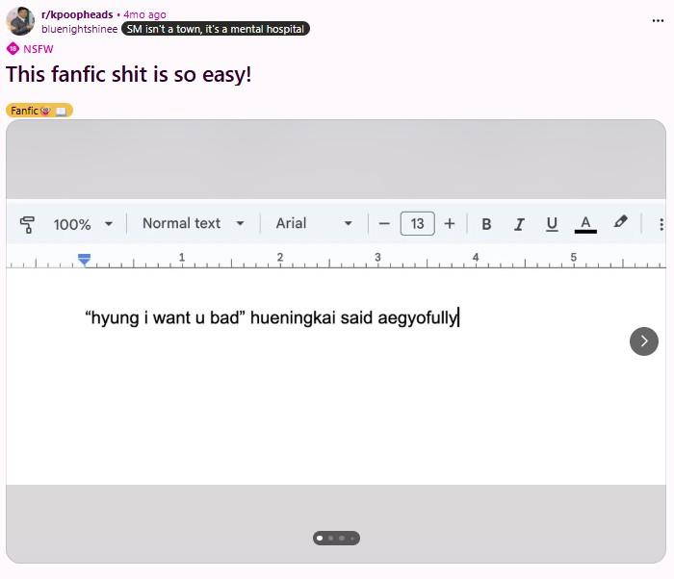Decrease font size with minus button

(384, 224)
